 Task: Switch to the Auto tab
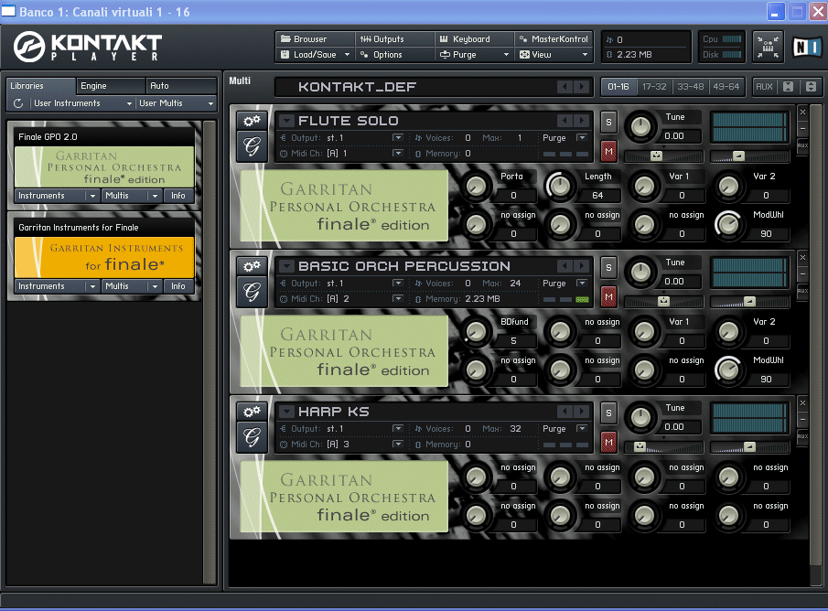(180, 86)
